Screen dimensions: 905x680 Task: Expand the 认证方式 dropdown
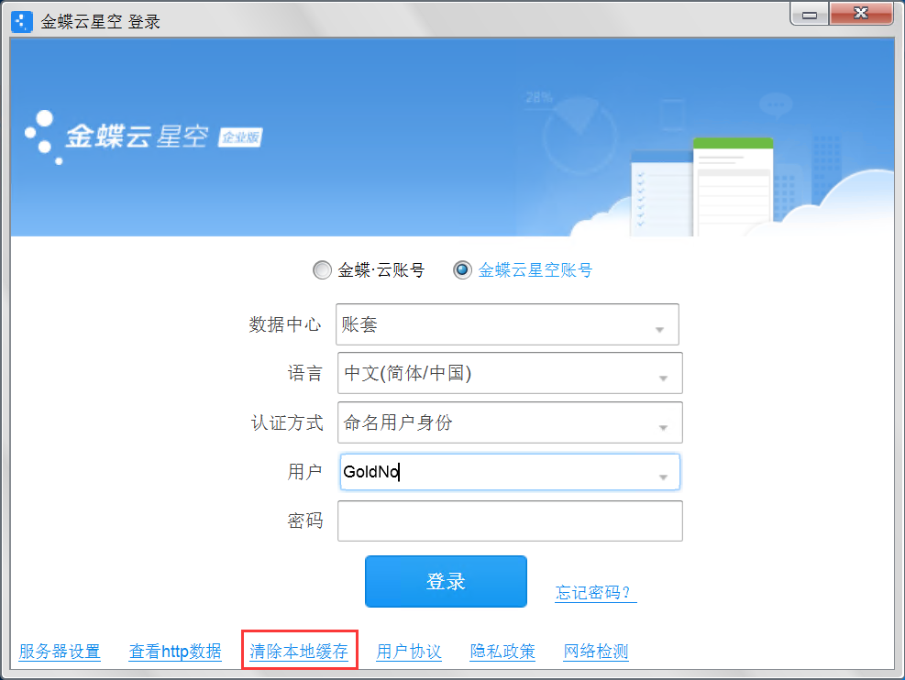[x=663, y=427]
